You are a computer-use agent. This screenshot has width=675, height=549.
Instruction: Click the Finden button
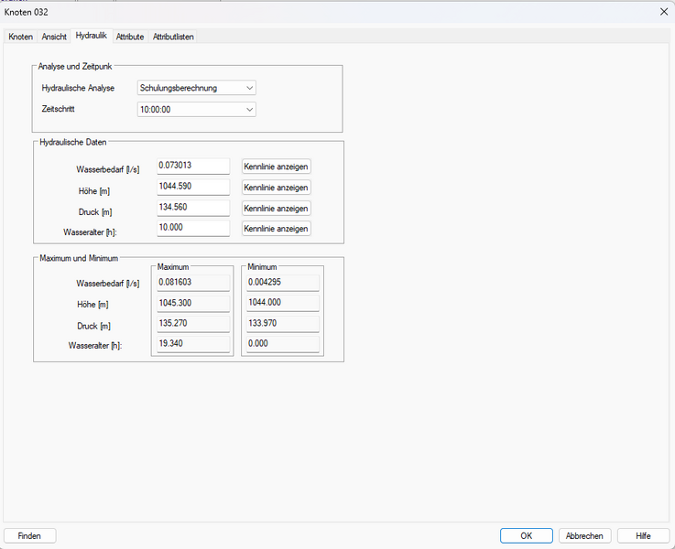29,535
